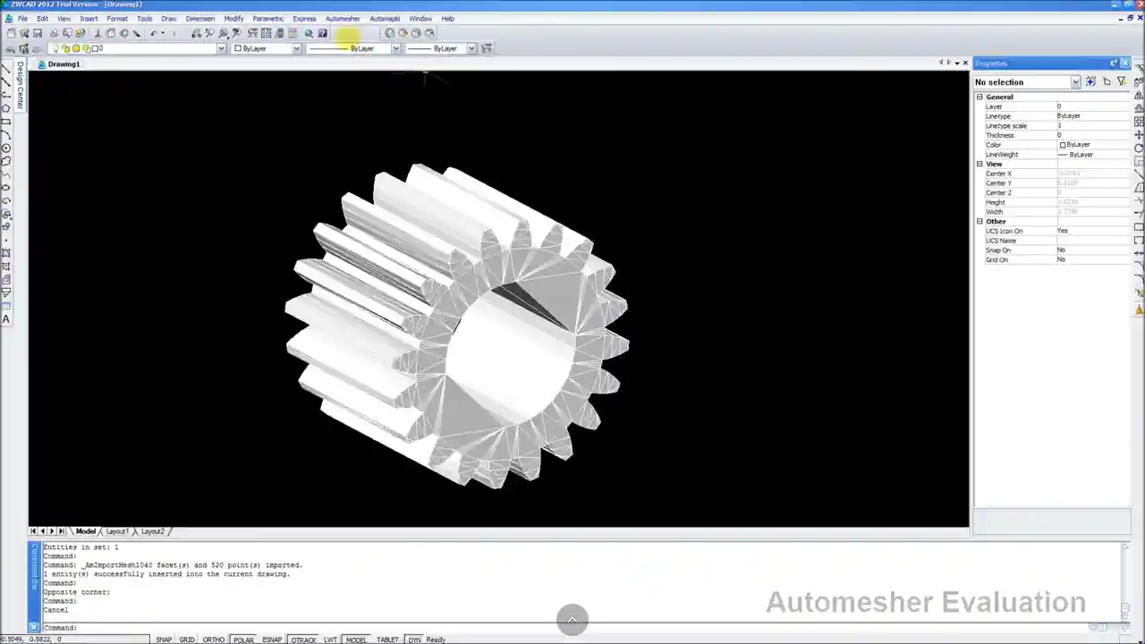Open a file with the Open icon
Image resolution: width=1145 pixels, height=644 pixels.
[x=24, y=33]
